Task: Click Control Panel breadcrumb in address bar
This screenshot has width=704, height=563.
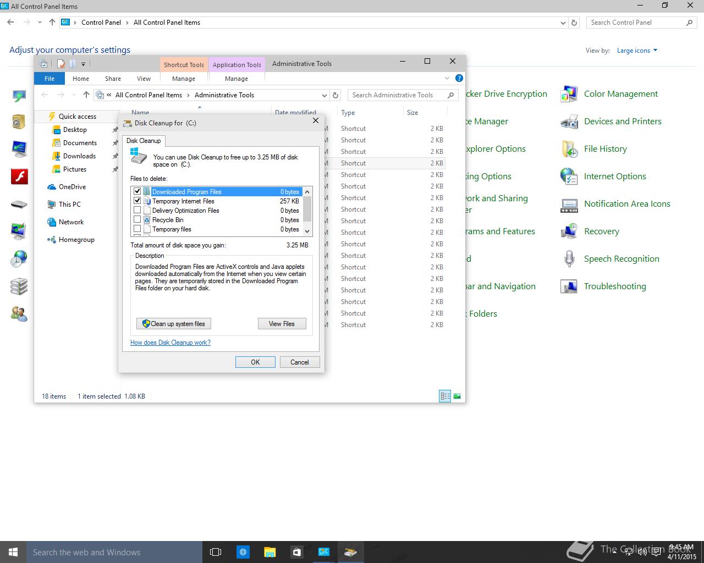Action: tap(101, 23)
